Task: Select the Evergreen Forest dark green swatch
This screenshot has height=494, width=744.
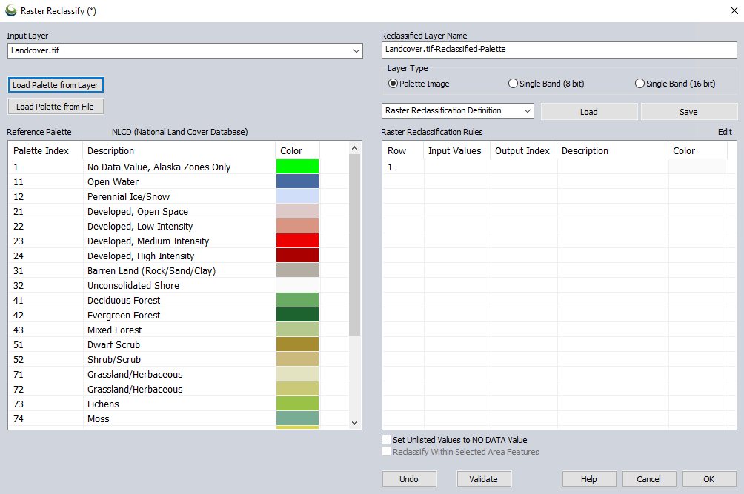Action: [297, 316]
